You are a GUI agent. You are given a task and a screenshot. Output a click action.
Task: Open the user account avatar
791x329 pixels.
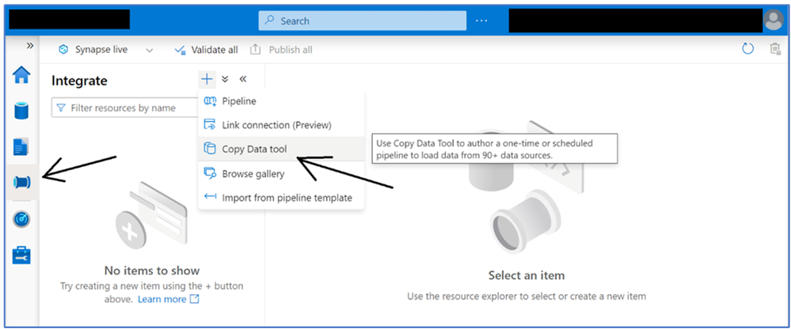coord(774,20)
